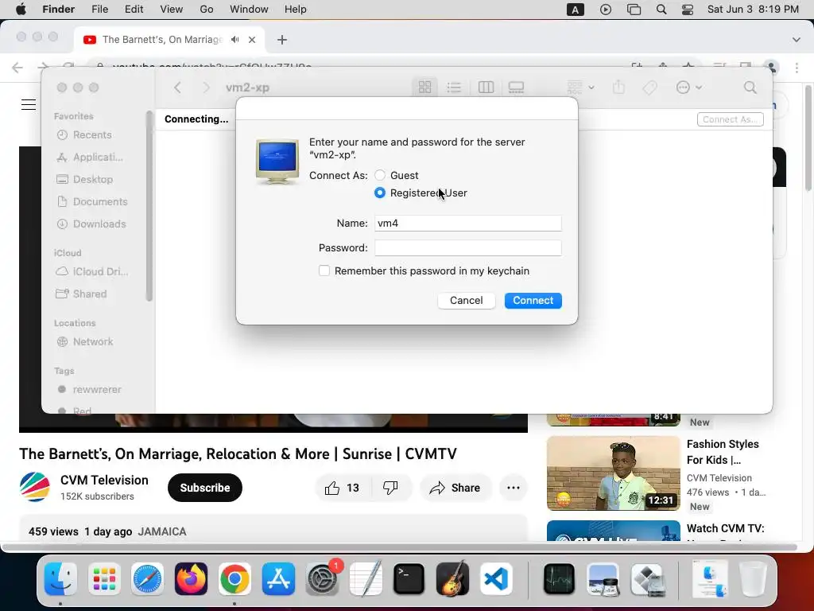Switch Finder to gallery view

point(516,88)
